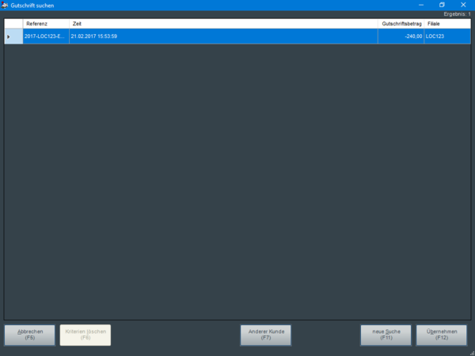Maximize the Gutschrift suchen window

tap(442, 6)
